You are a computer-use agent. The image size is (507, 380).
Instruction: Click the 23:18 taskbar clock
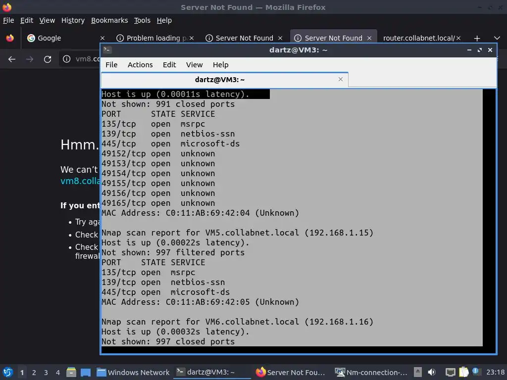[495, 372]
